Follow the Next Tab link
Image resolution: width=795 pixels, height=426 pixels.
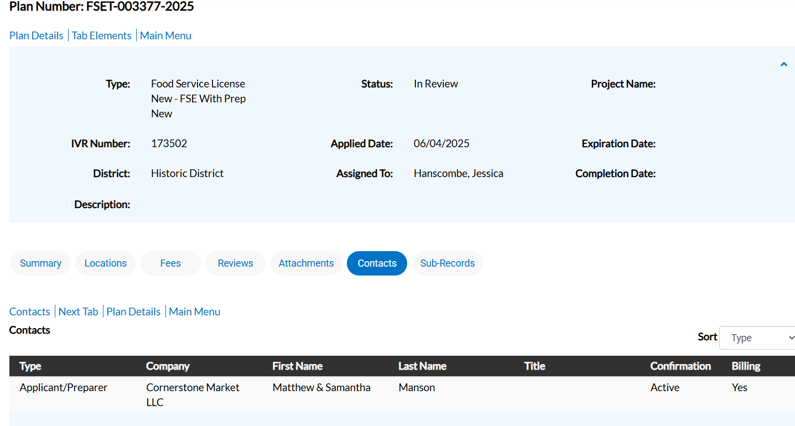pos(78,311)
